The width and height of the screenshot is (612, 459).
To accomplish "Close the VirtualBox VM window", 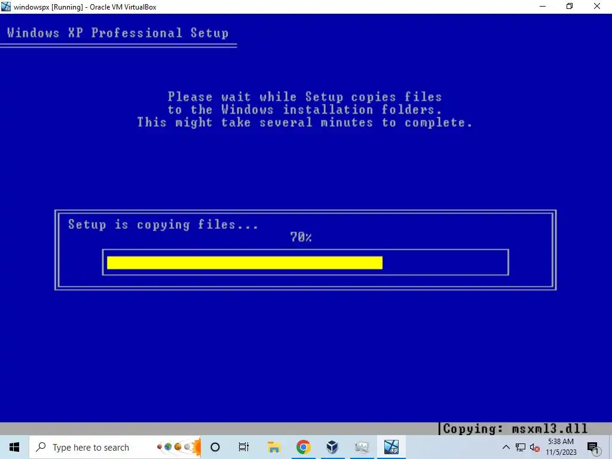I will pyautogui.click(x=597, y=6).
